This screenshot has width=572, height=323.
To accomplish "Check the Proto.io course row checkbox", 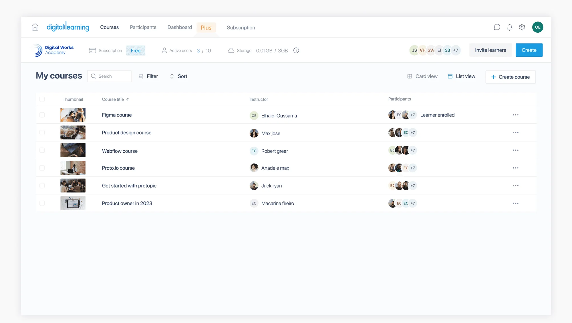I will click(x=42, y=168).
